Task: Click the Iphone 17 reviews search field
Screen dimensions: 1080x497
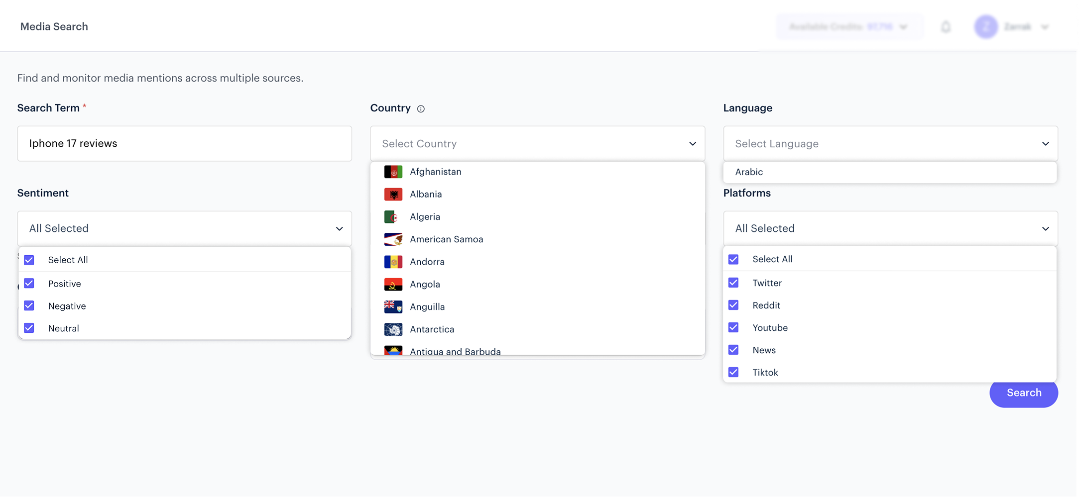Action: click(184, 143)
